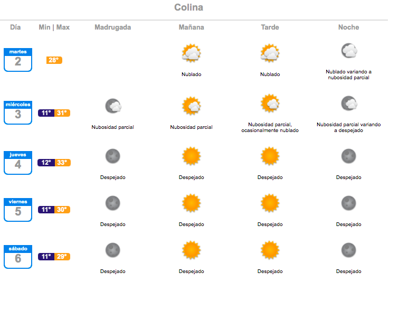Select the sábado 6 calendar date

point(18,257)
